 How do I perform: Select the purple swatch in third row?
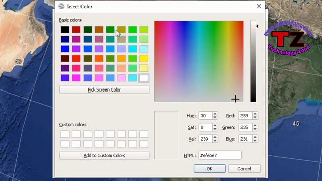coord(76,49)
